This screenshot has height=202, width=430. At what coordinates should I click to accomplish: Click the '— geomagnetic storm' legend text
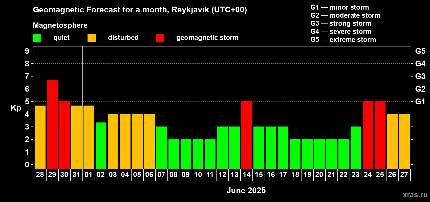pyautogui.click(x=203, y=38)
